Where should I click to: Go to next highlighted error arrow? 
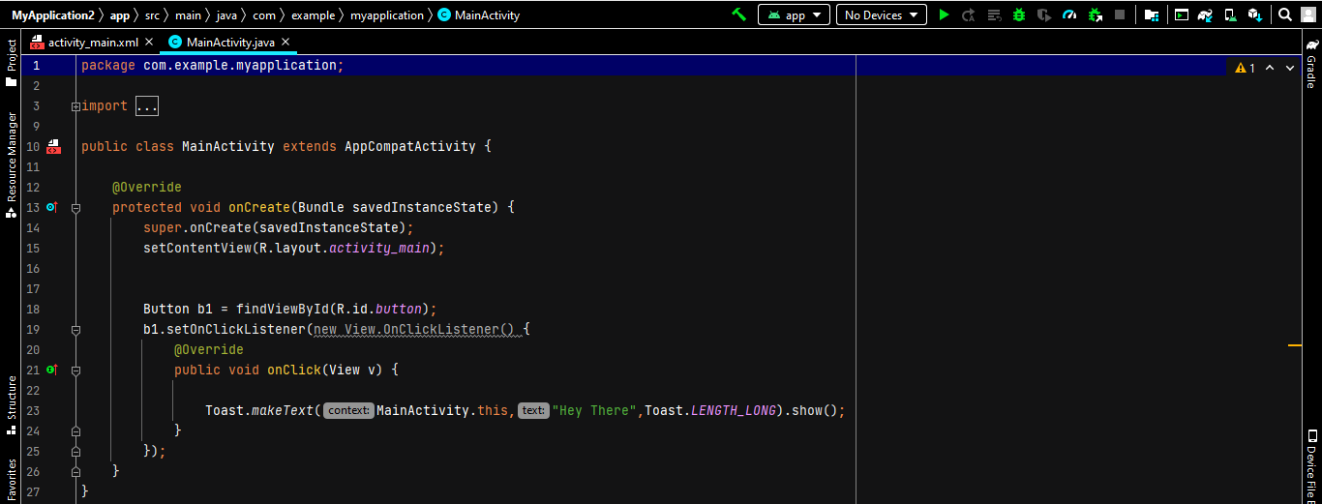pos(1291,68)
